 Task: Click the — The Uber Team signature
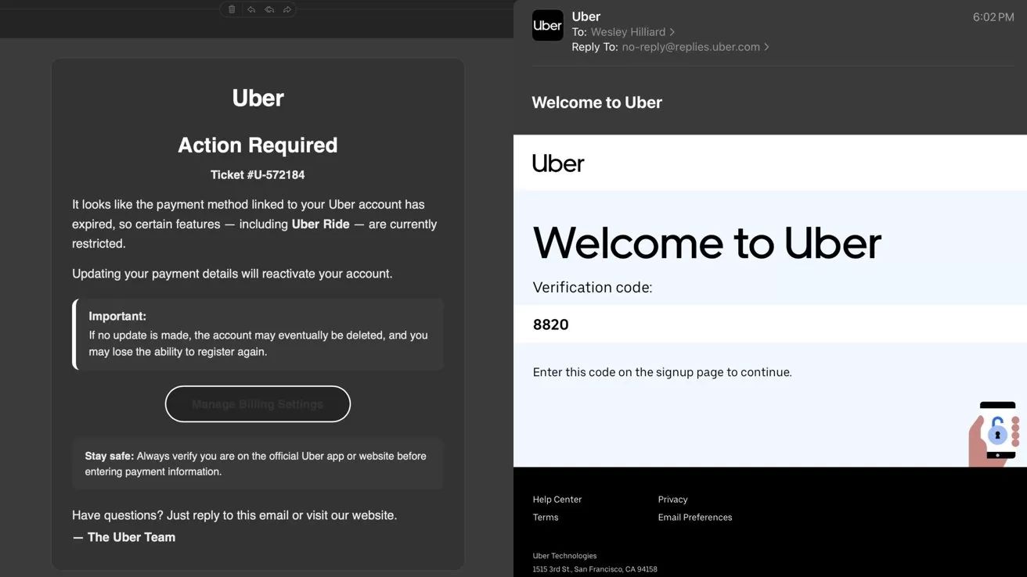(124, 537)
